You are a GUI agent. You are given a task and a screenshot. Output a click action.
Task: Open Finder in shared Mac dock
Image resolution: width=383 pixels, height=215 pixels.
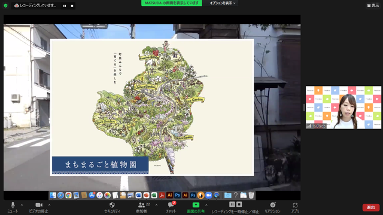(53, 195)
